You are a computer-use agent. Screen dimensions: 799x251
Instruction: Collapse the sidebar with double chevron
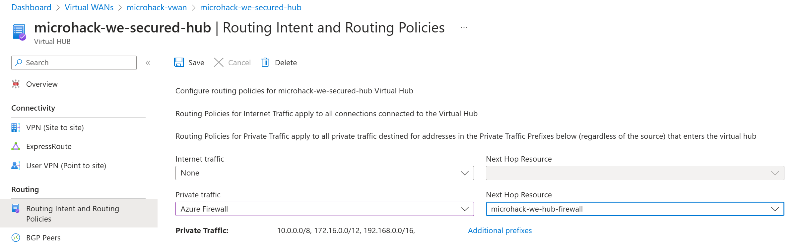(x=148, y=63)
